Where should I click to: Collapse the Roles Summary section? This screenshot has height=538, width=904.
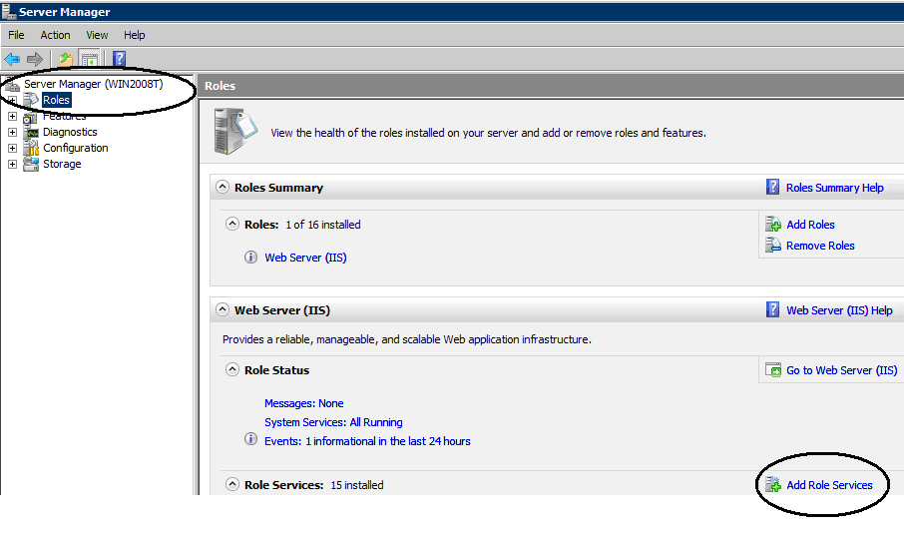[222, 187]
